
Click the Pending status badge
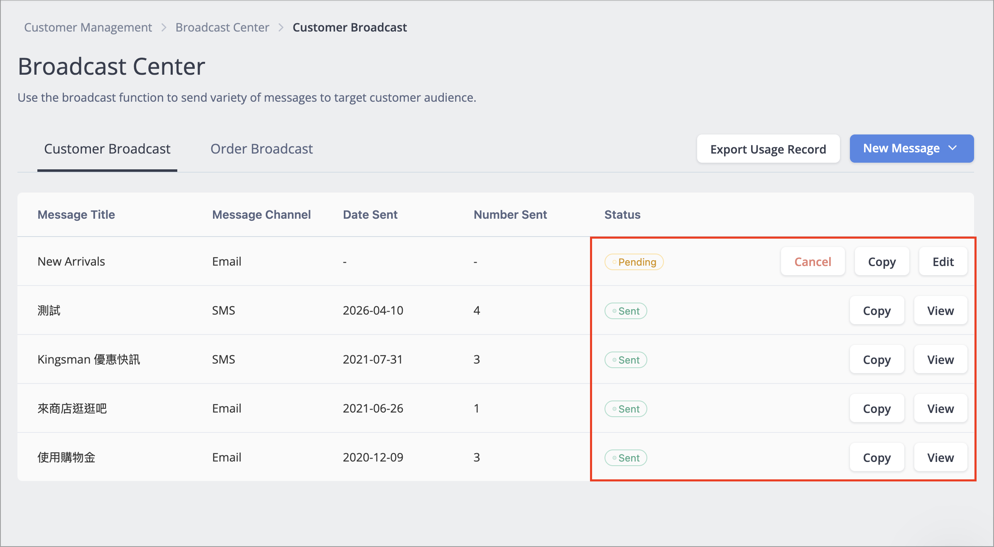(634, 262)
